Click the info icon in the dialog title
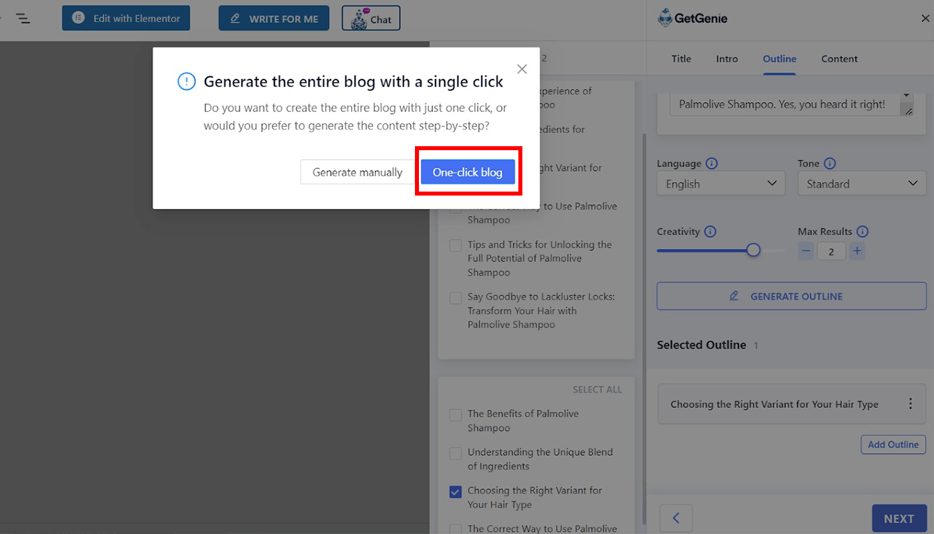 click(186, 81)
